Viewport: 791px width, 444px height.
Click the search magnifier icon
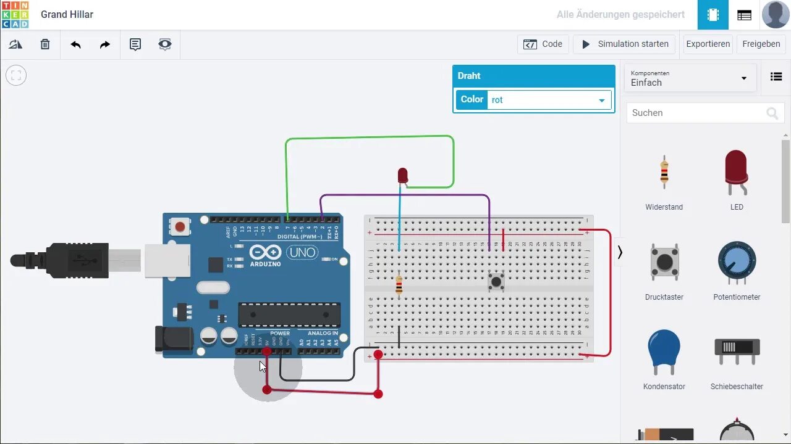[772, 113]
